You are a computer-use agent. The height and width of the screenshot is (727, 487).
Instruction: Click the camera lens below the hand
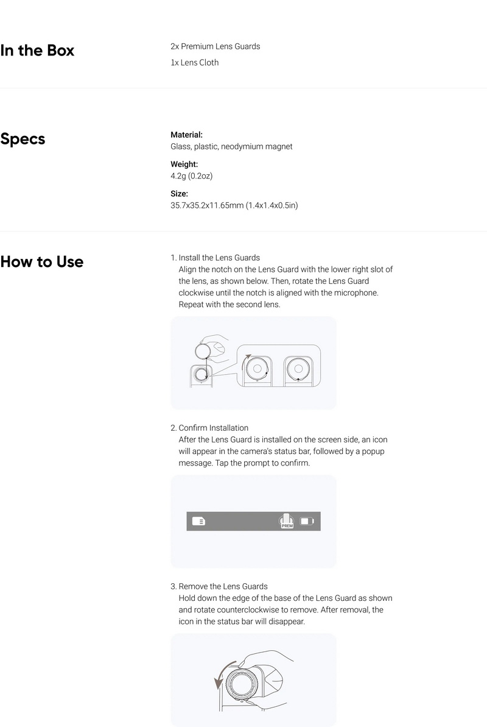(200, 376)
